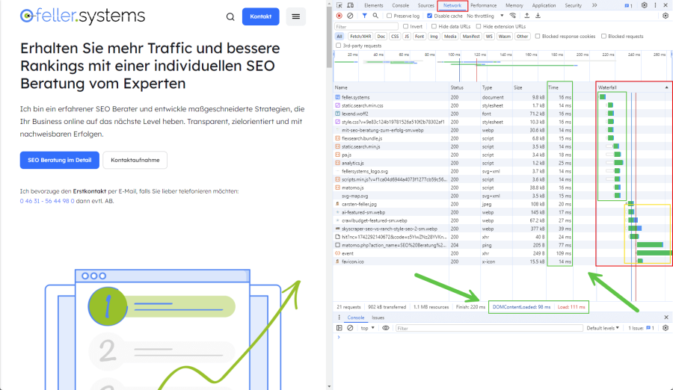The width and height of the screenshot is (673, 390).
Task: Enable Hide extension URLs
Action: pyautogui.click(x=479, y=27)
